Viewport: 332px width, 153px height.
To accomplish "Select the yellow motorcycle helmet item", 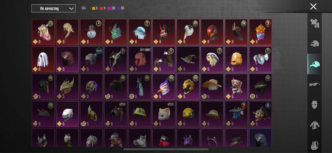I will [188, 114].
